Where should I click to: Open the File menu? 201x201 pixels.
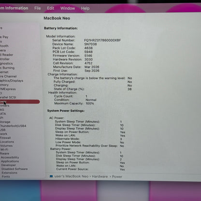click(x=38, y=8)
